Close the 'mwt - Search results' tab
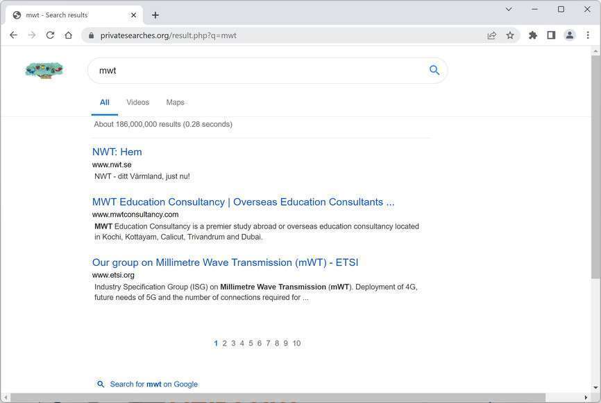 coord(133,15)
